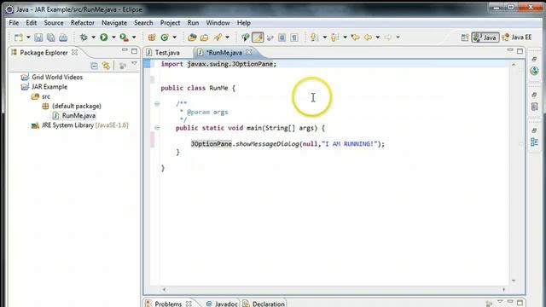Navigate Forward with the greyed right arrow
Image resolution: width=546 pixels, height=307 pixels.
pos(388,38)
